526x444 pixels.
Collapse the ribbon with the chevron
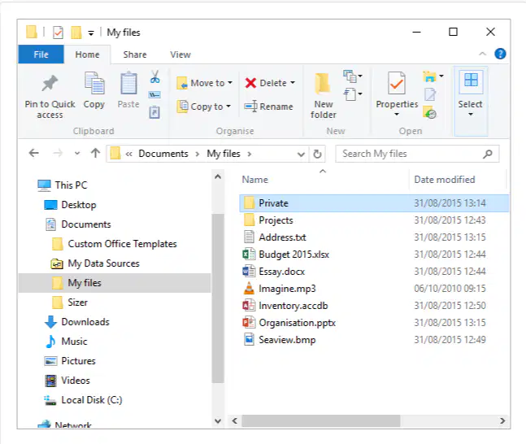(x=482, y=54)
